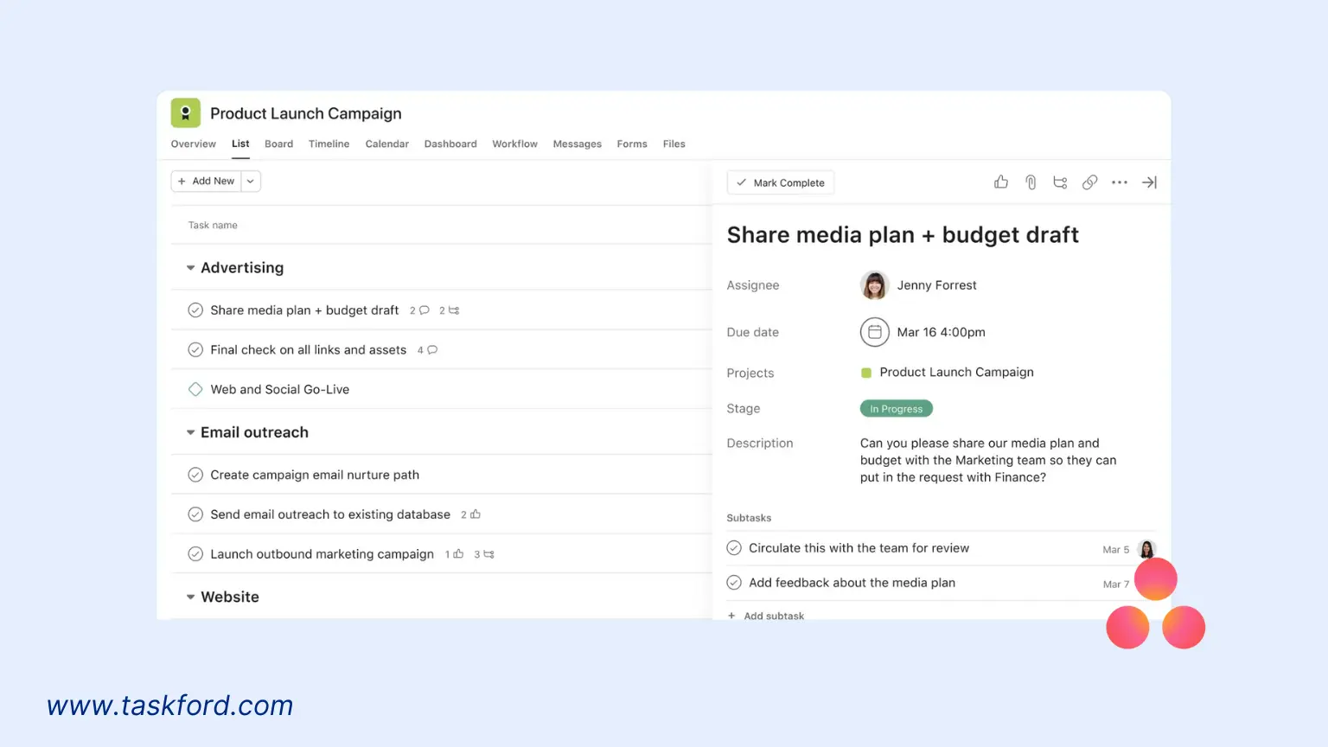
Task: Click Add subtask link
Action: (x=773, y=616)
